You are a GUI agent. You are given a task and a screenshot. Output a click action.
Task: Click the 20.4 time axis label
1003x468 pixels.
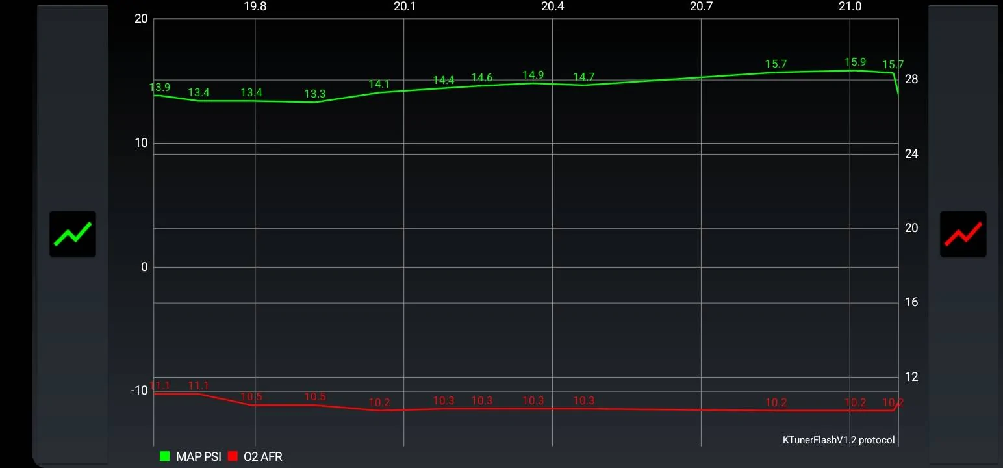(x=552, y=6)
